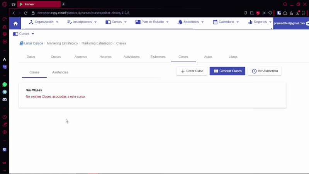Screen dimensions: 309x174
Task: Open the Reportes dropdown menu
Action: pos(260,22)
